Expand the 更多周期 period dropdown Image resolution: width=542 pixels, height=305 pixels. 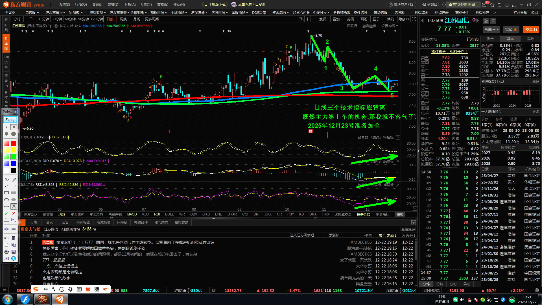[x=153, y=19]
